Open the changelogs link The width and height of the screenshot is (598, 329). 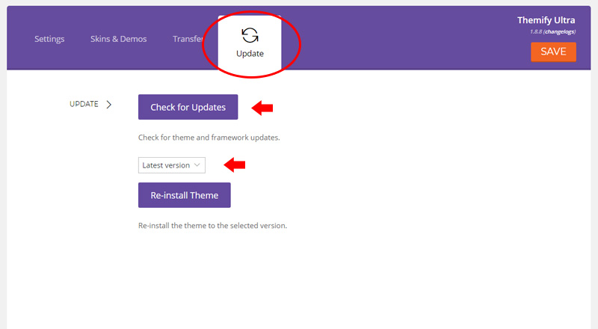pos(559,31)
